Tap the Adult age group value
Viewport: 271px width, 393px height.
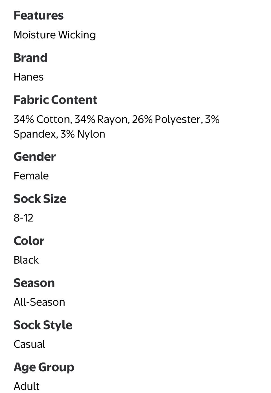tap(27, 386)
